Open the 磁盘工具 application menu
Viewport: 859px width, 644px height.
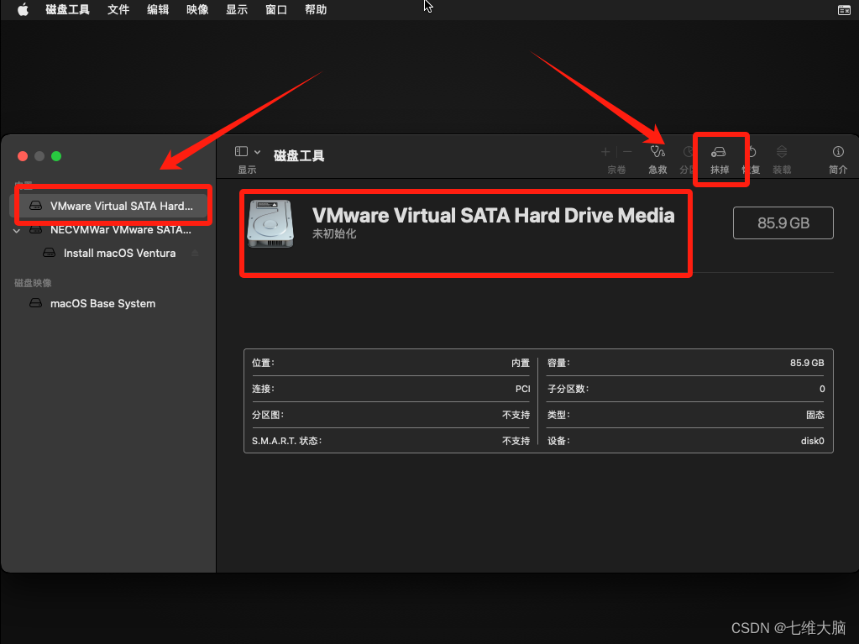pyautogui.click(x=67, y=10)
